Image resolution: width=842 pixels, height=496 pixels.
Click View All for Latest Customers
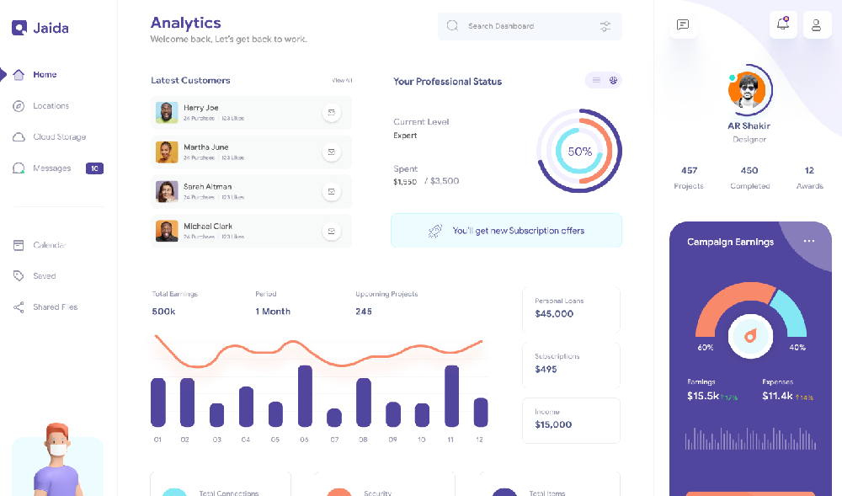point(341,80)
